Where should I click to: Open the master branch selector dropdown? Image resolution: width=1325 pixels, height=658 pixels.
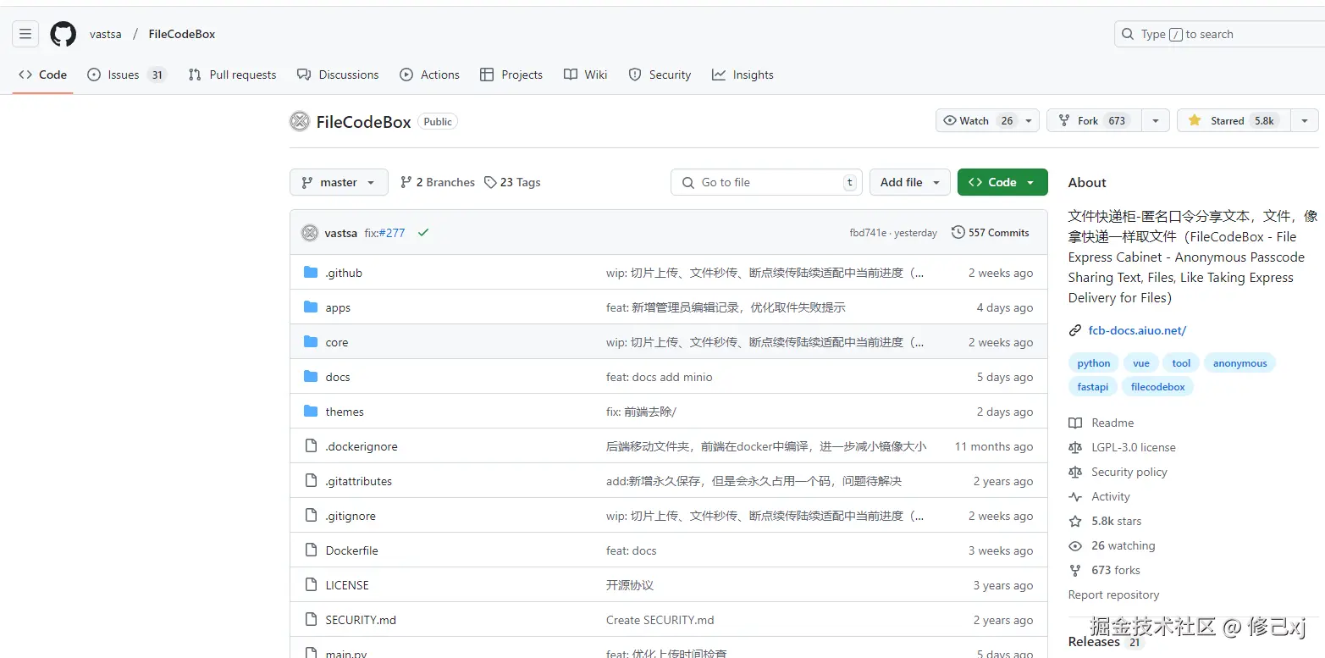point(339,182)
